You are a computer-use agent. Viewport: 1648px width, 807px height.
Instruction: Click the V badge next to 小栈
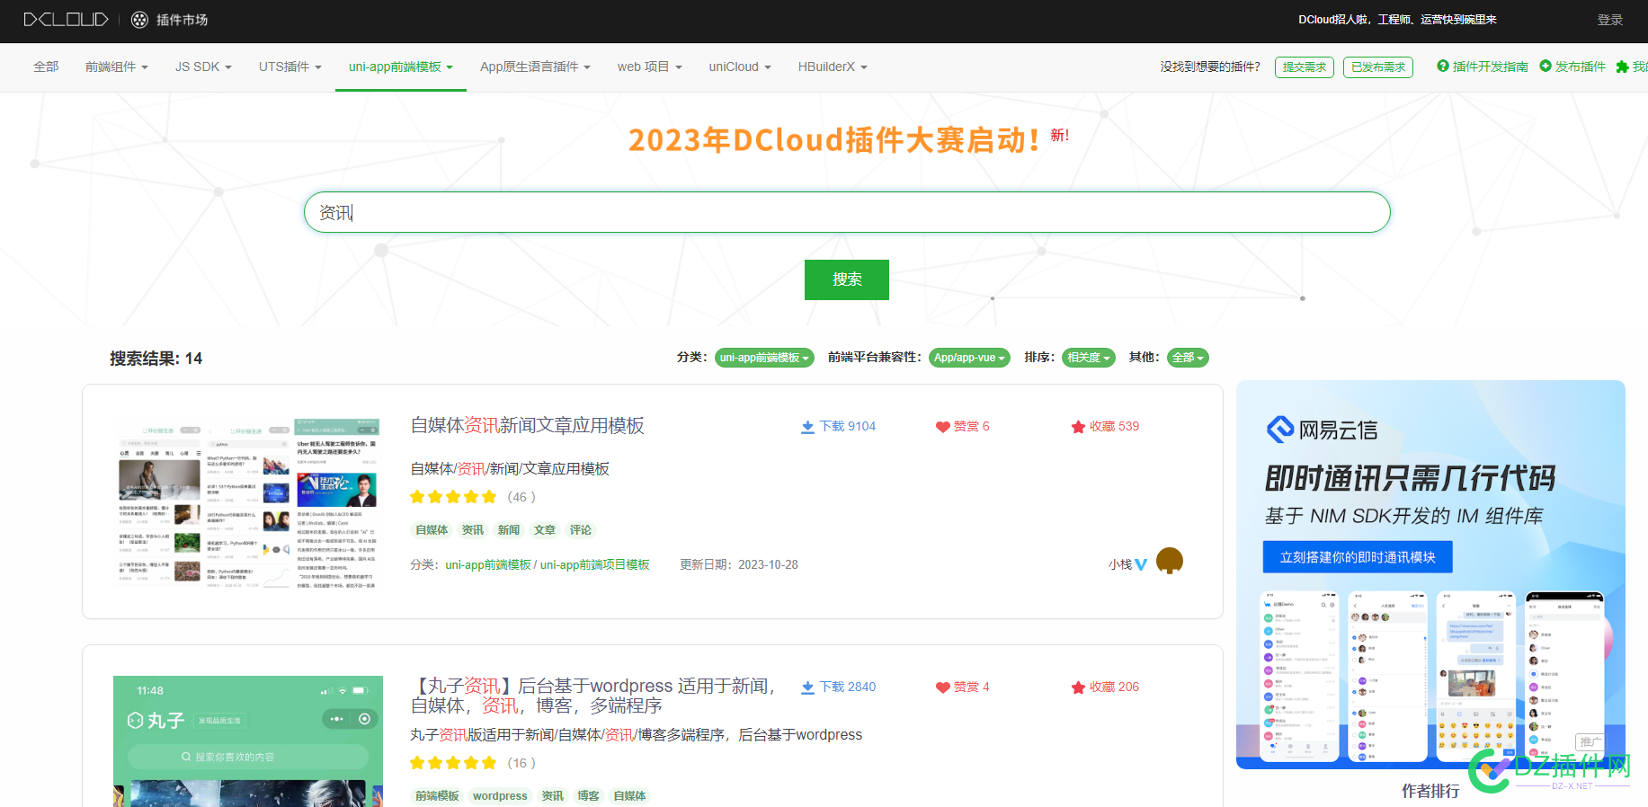[1141, 564]
